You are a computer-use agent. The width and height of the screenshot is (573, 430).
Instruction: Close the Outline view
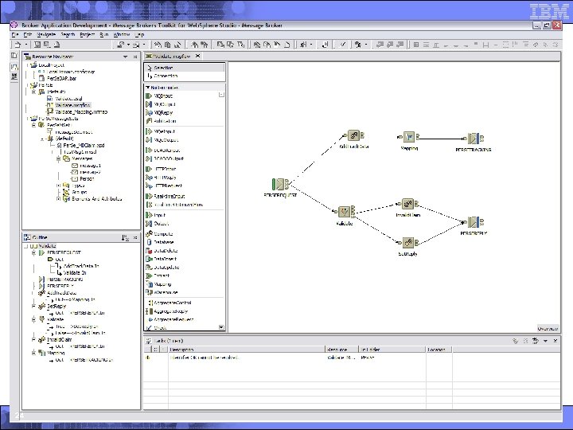click(135, 237)
